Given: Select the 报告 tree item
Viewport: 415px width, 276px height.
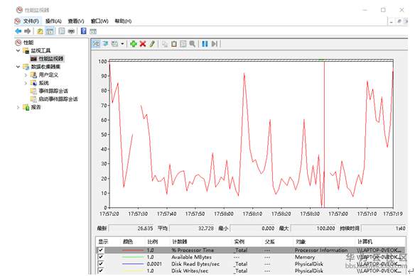Looking at the screenshot, I should click(36, 107).
